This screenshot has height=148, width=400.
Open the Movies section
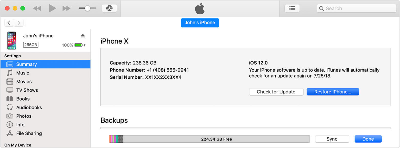24,82
